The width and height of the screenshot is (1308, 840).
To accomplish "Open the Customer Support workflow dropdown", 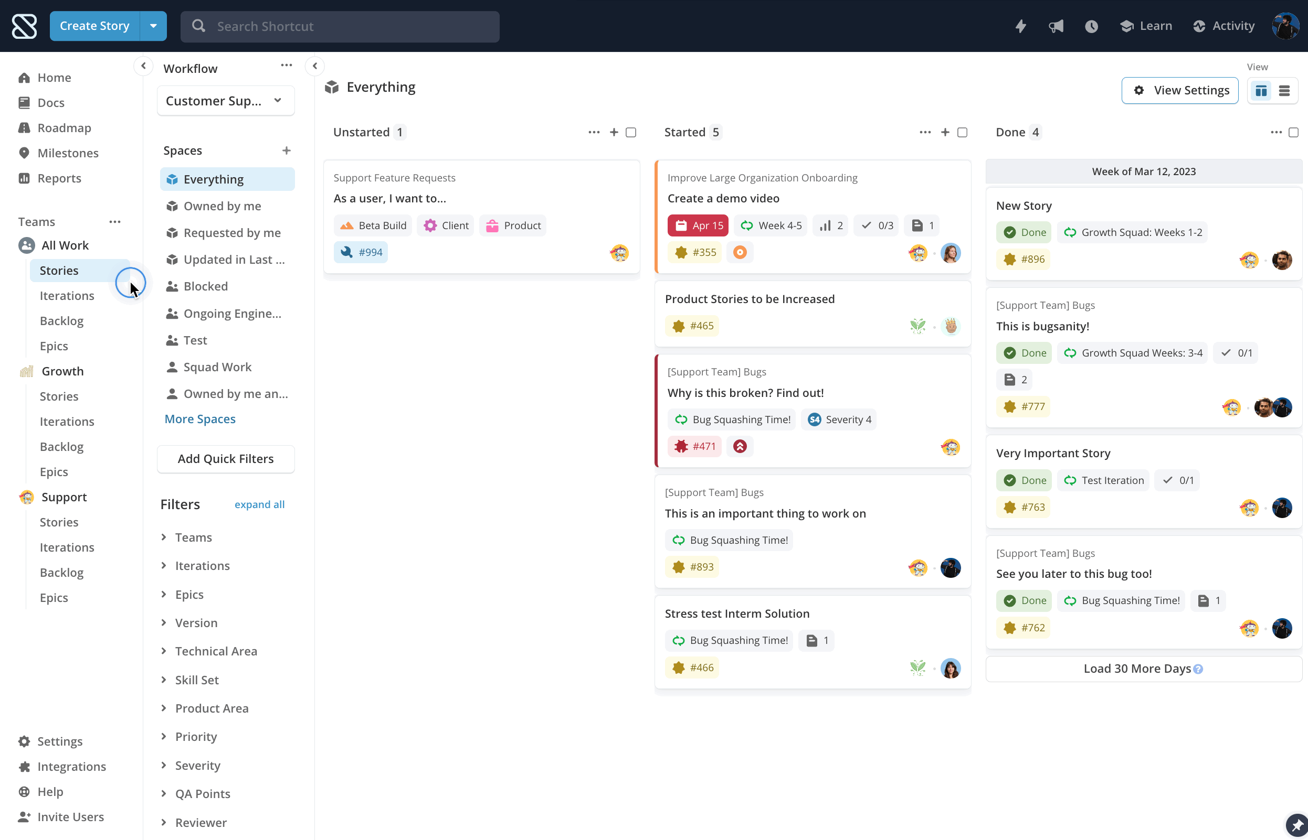I will pos(226,101).
